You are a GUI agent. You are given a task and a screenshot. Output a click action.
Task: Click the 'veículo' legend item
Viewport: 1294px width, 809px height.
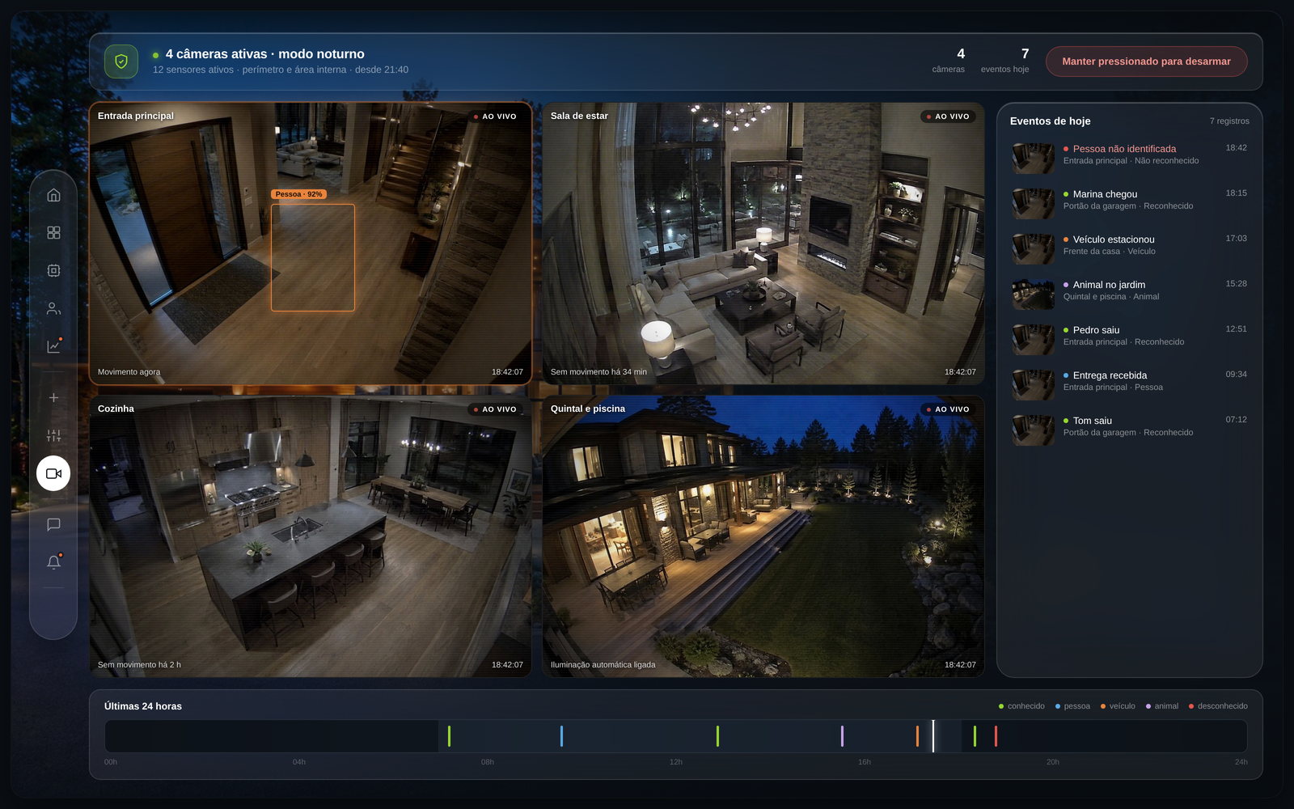pyautogui.click(x=1118, y=706)
